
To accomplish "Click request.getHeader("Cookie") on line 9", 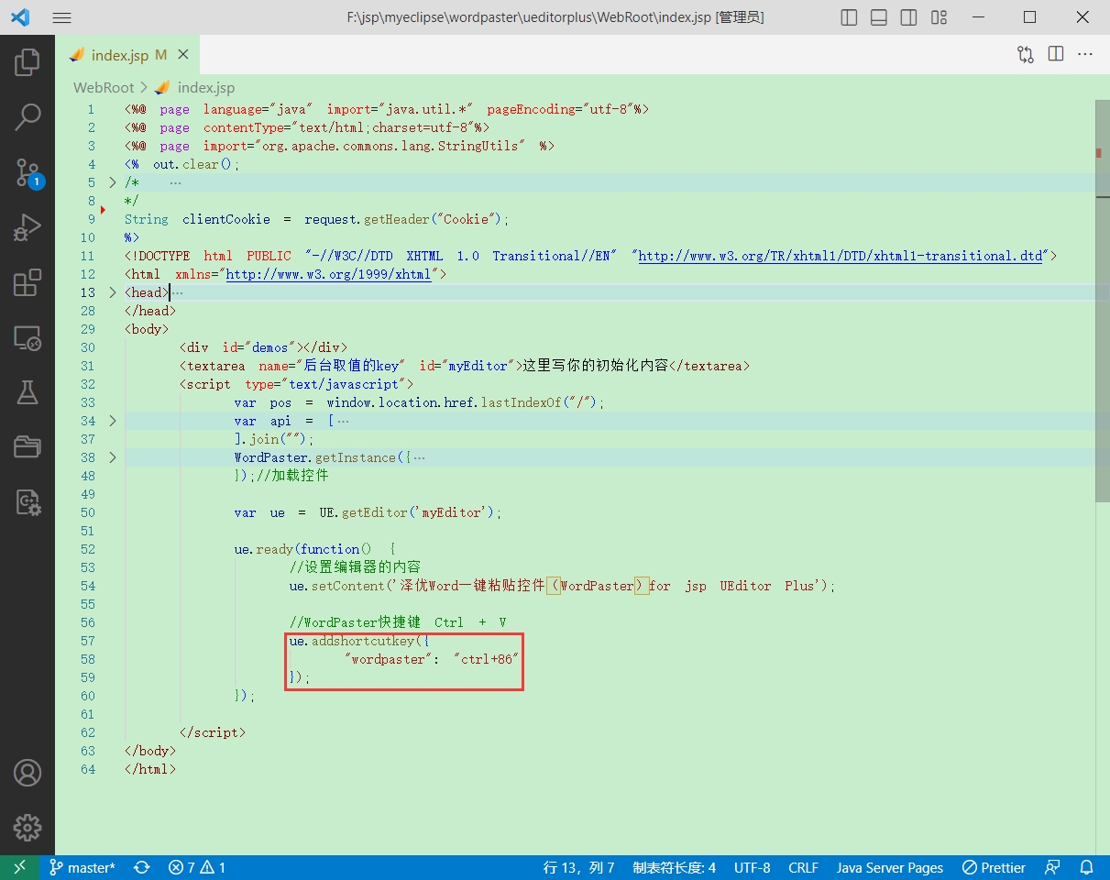I will (x=405, y=219).
